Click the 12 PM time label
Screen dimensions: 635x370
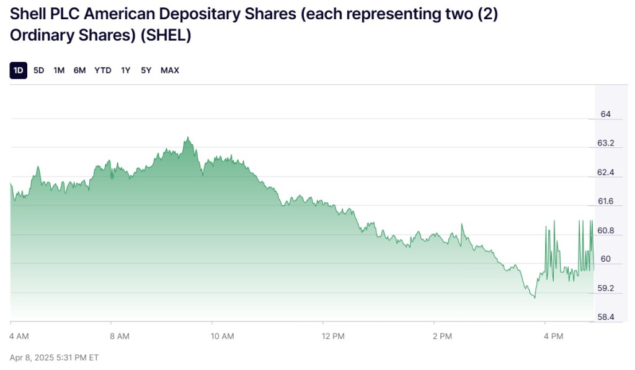coord(333,336)
